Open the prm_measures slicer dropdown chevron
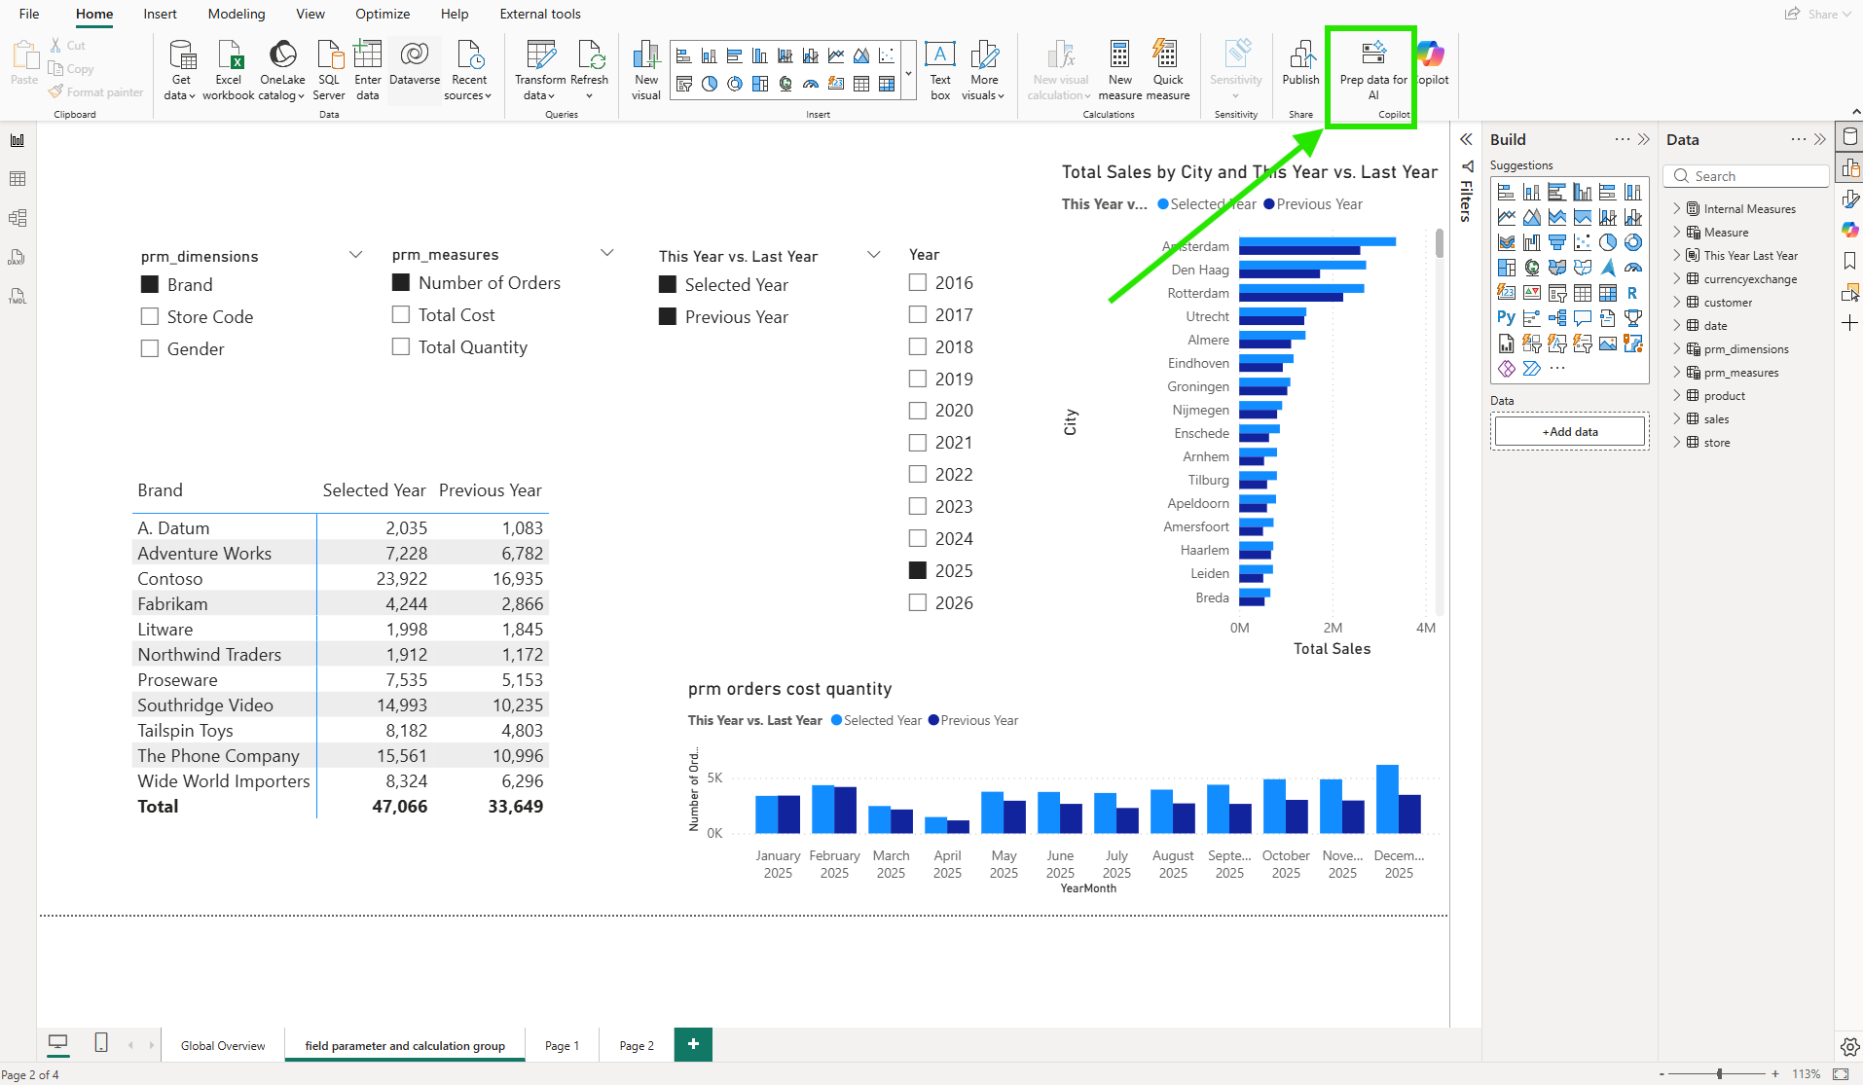 607,253
